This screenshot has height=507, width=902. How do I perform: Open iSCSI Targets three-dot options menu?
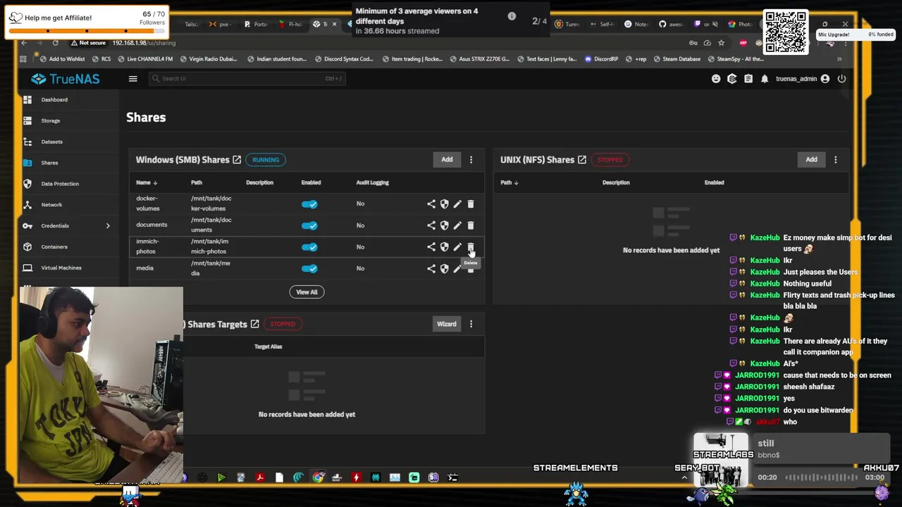click(x=471, y=324)
